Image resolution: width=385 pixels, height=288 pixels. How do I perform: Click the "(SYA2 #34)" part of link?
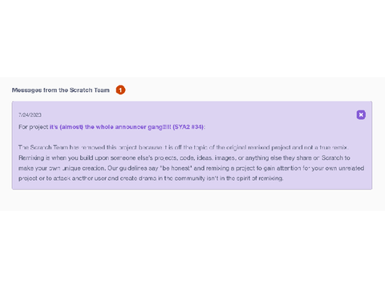tap(188, 127)
